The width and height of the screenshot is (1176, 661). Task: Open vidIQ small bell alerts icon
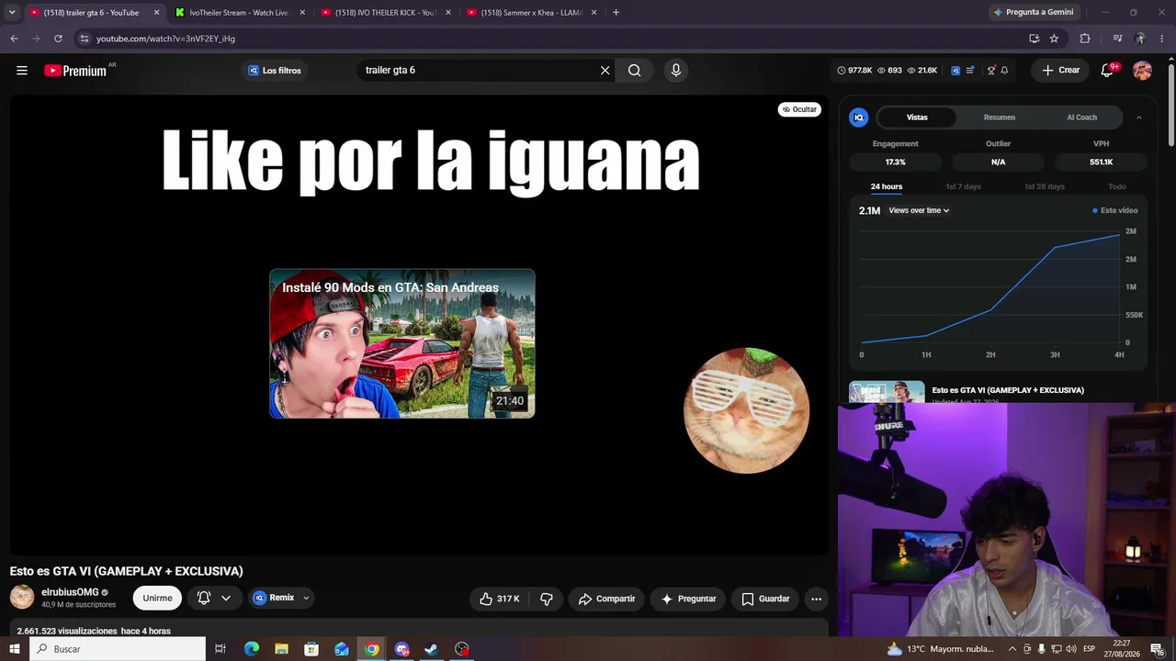(1004, 71)
